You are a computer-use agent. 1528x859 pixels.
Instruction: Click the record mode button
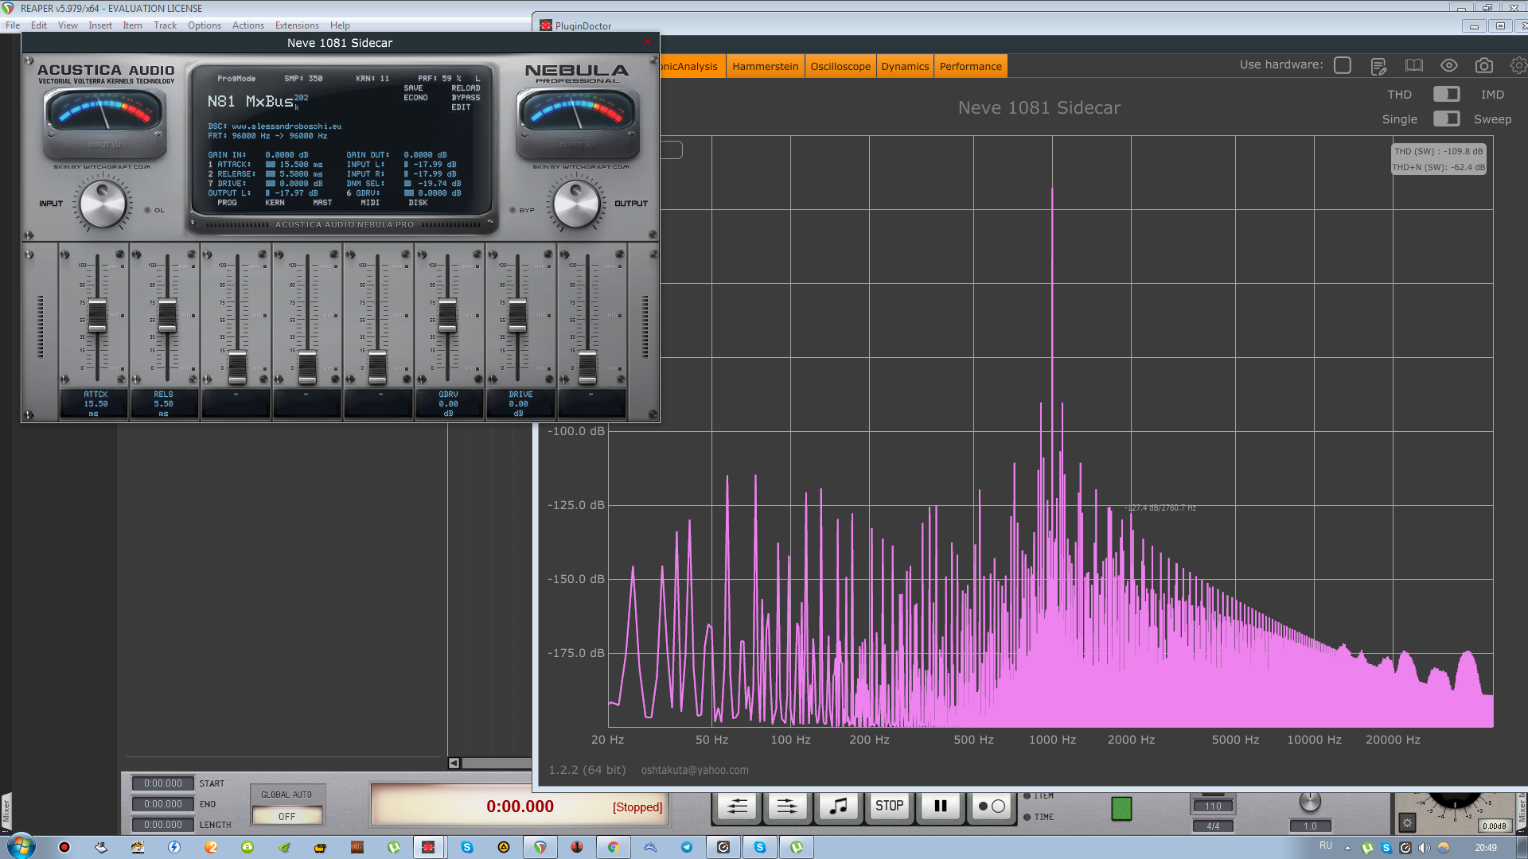point(991,806)
